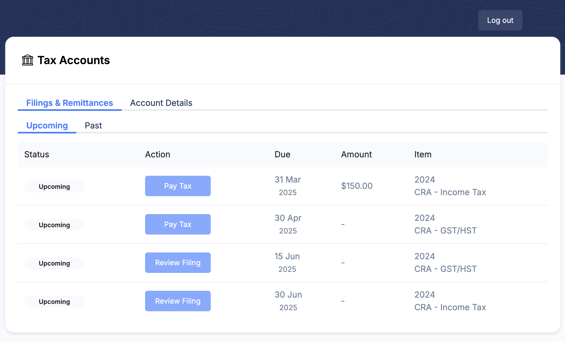This screenshot has height=342, width=565.
Task: Click Upcoming status badge in 15 Jun row
Action: 54,263
